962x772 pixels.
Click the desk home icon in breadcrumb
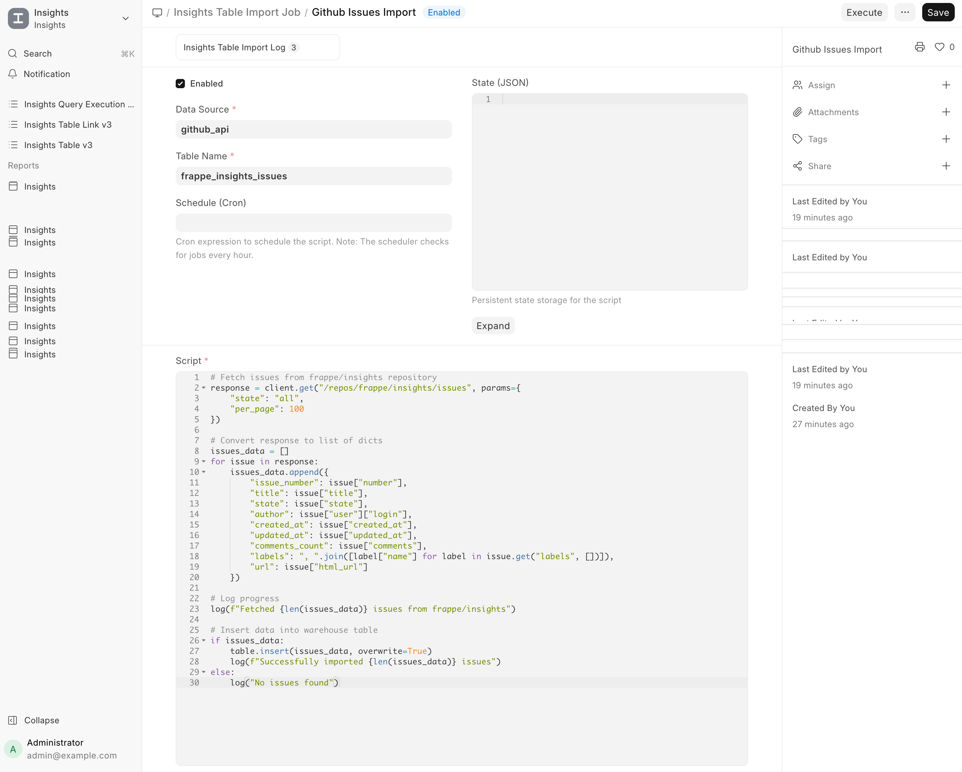coord(157,13)
